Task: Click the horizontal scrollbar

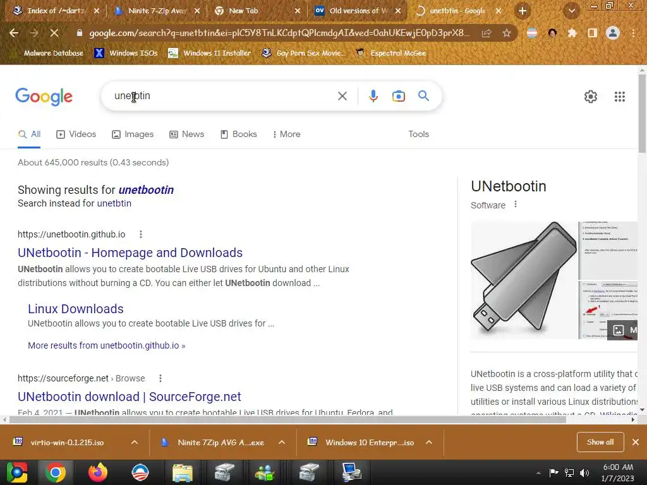Action: click(x=287, y=420)
